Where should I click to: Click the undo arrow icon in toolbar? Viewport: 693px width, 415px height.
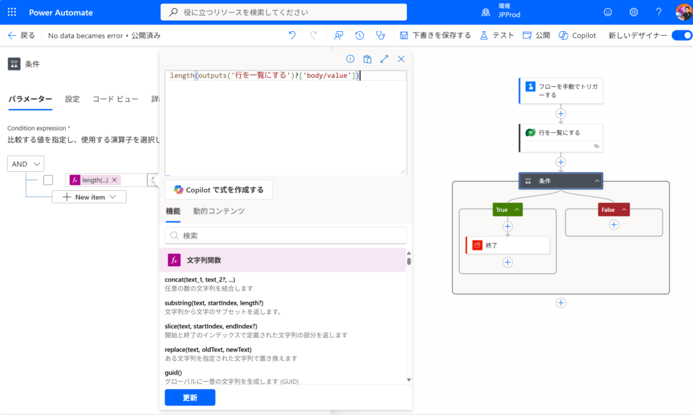[292, 35]
